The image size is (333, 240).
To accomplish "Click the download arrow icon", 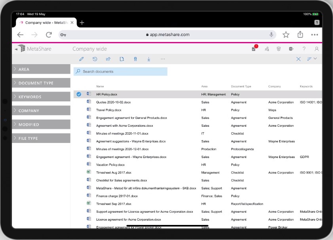I will coord(148,59).
